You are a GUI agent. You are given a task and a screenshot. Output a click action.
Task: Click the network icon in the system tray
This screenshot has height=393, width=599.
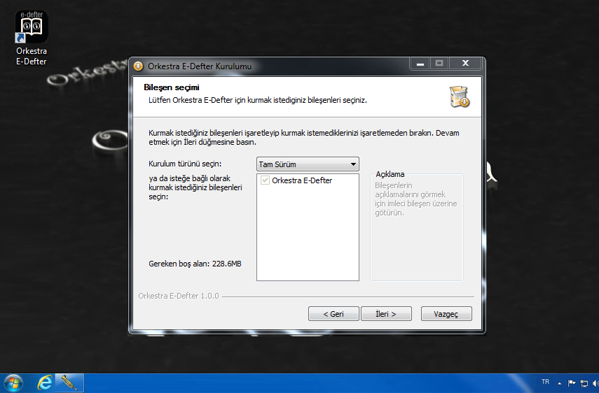tap(584, 383)
